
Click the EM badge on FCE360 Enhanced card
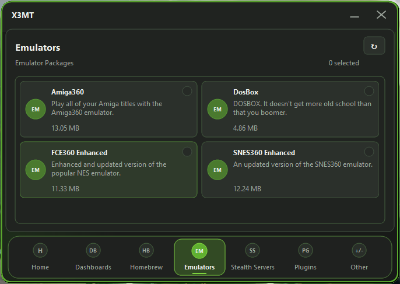[36, 170]
